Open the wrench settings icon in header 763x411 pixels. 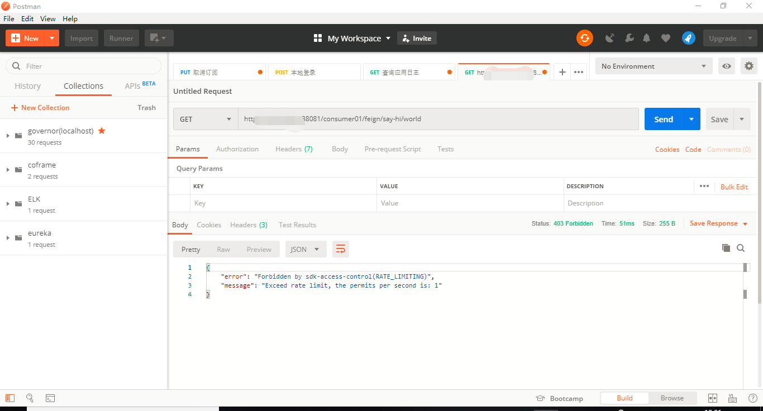click(629, 38)
